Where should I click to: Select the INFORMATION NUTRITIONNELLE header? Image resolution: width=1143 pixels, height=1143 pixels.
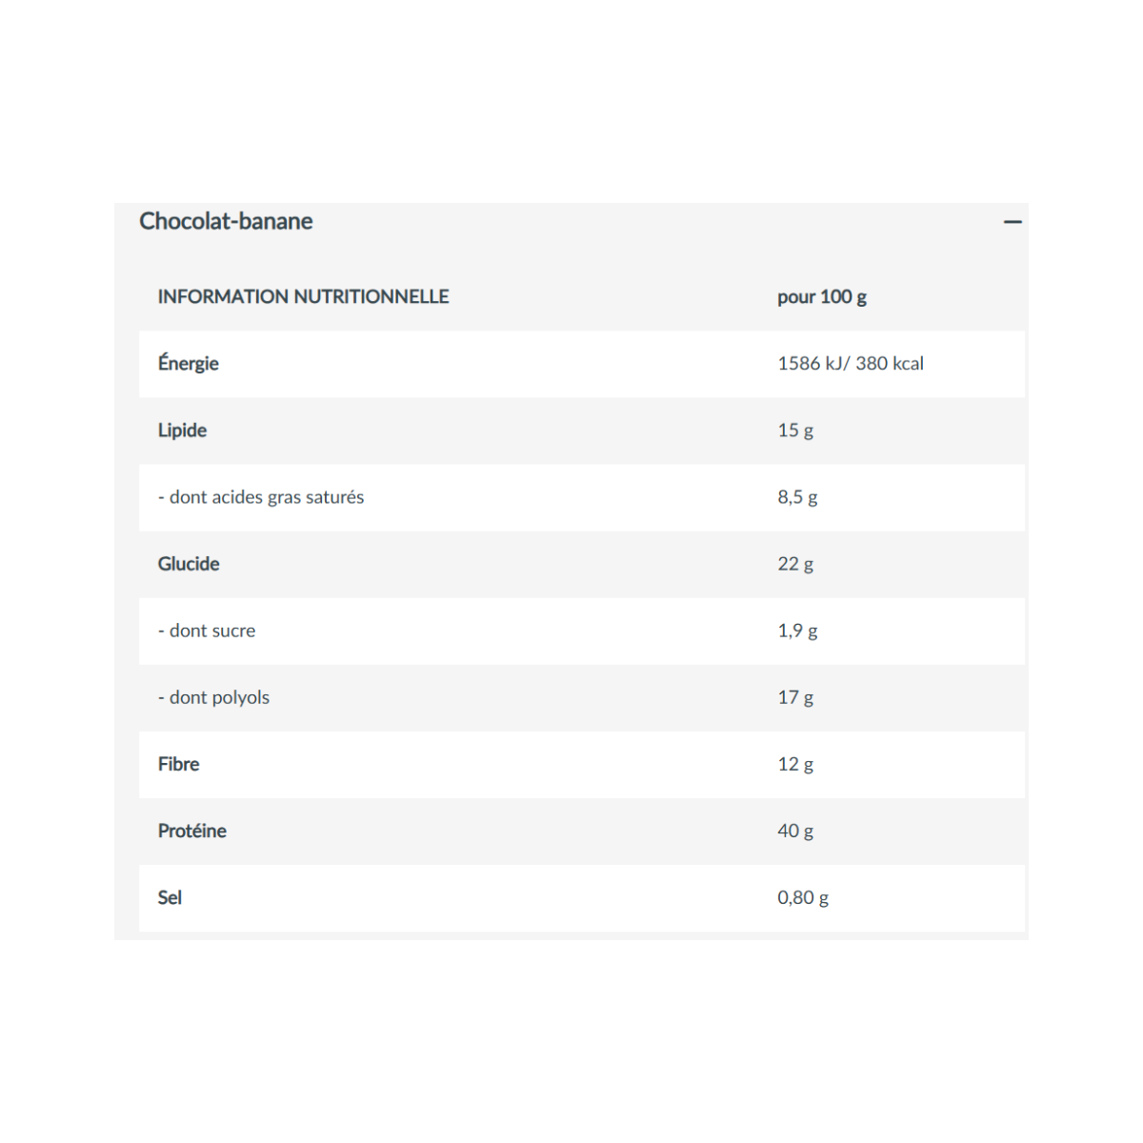303,296
